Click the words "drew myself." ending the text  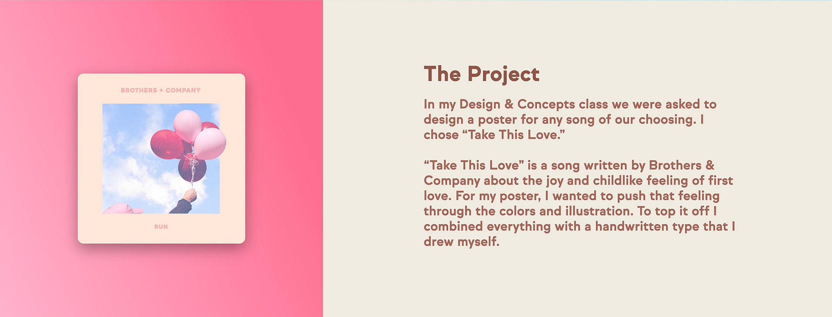(461, 242)
